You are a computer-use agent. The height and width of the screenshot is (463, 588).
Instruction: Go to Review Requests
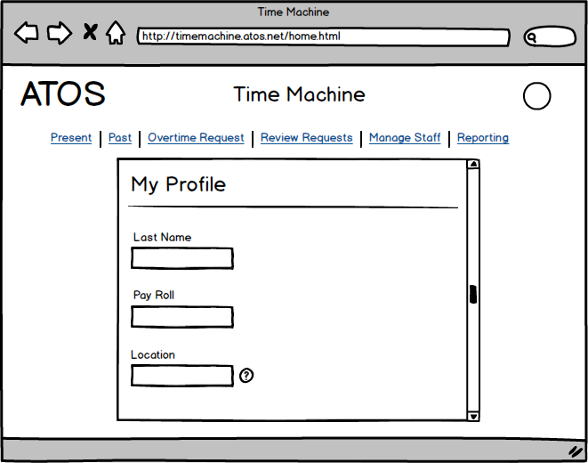point(306,138)
